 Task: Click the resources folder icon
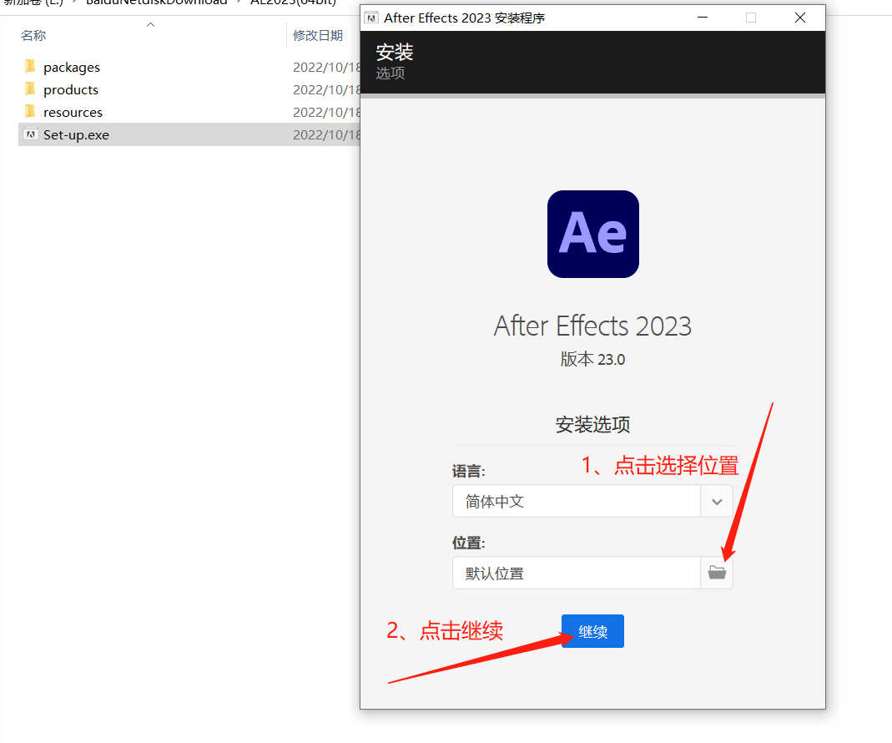[x=31, y=112]
